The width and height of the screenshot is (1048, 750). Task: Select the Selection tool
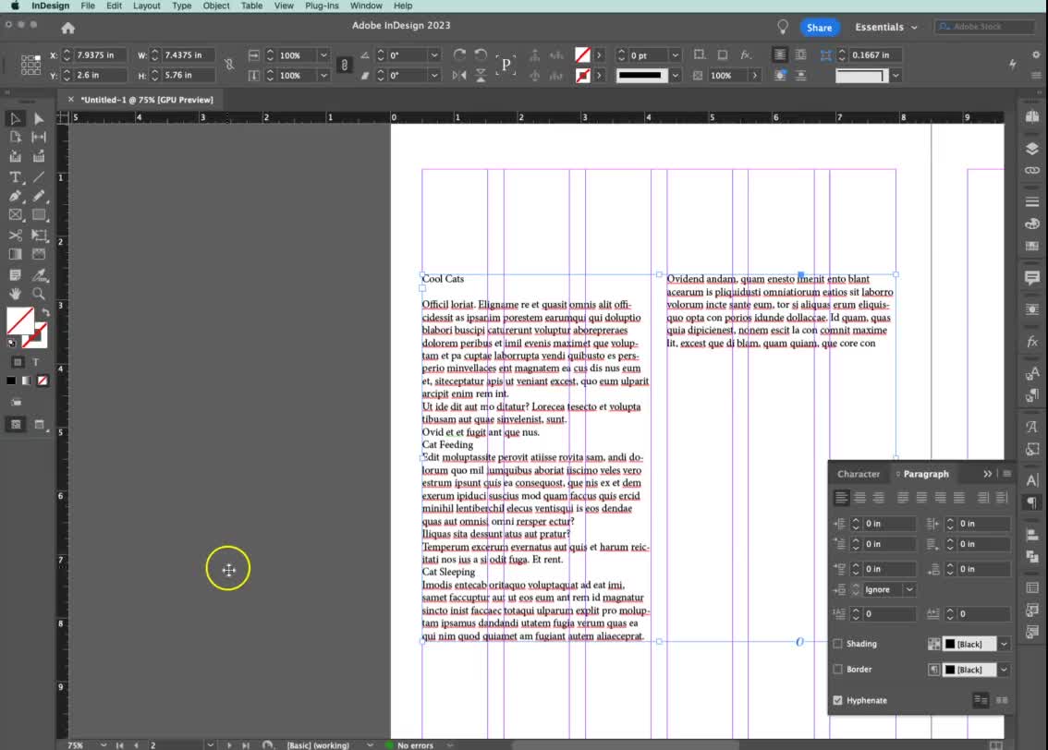(x=15, y=118)
